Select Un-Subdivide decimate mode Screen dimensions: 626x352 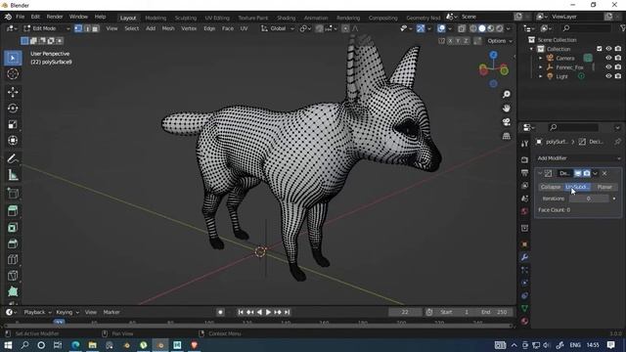tap(577, 187)
